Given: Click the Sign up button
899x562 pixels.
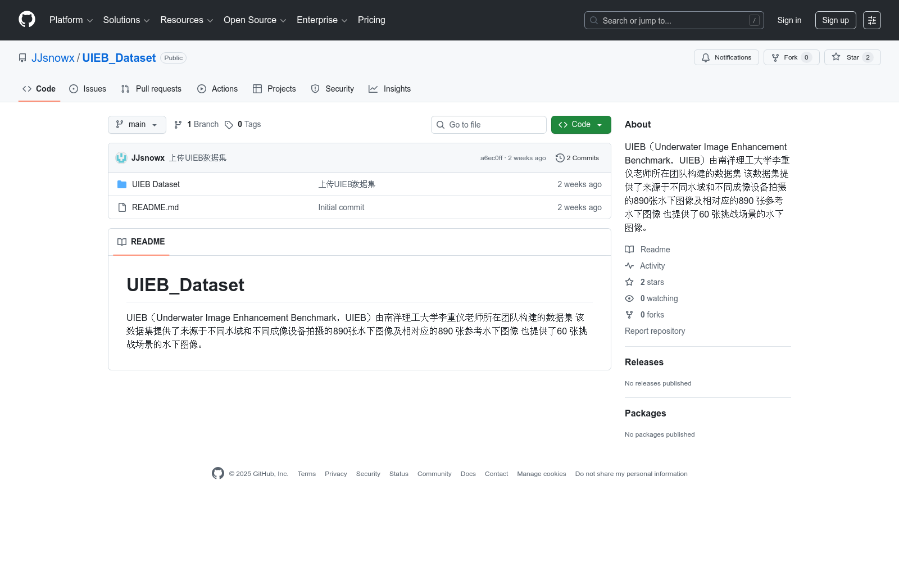Looking at the screenshot, I should tap(836, 20).
